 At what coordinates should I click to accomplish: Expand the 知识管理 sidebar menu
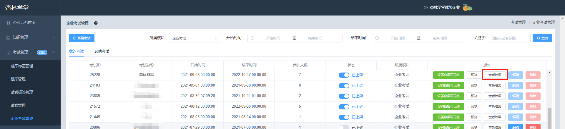click(x=54, y=37)
